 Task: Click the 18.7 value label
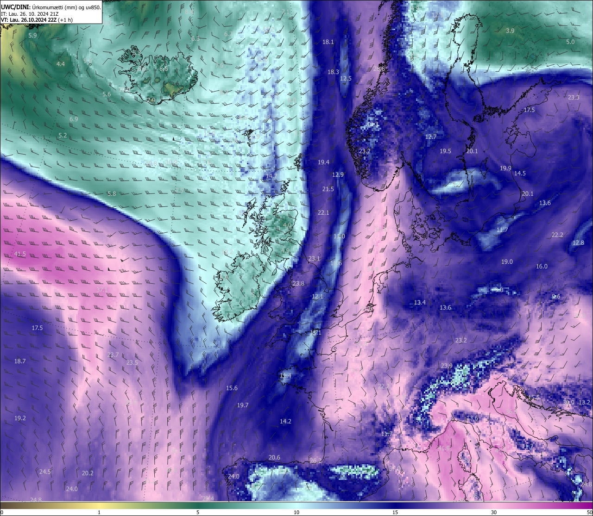[20, 361]
